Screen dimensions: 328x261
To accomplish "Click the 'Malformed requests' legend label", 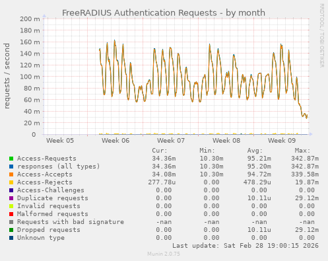I will point(53,214).
